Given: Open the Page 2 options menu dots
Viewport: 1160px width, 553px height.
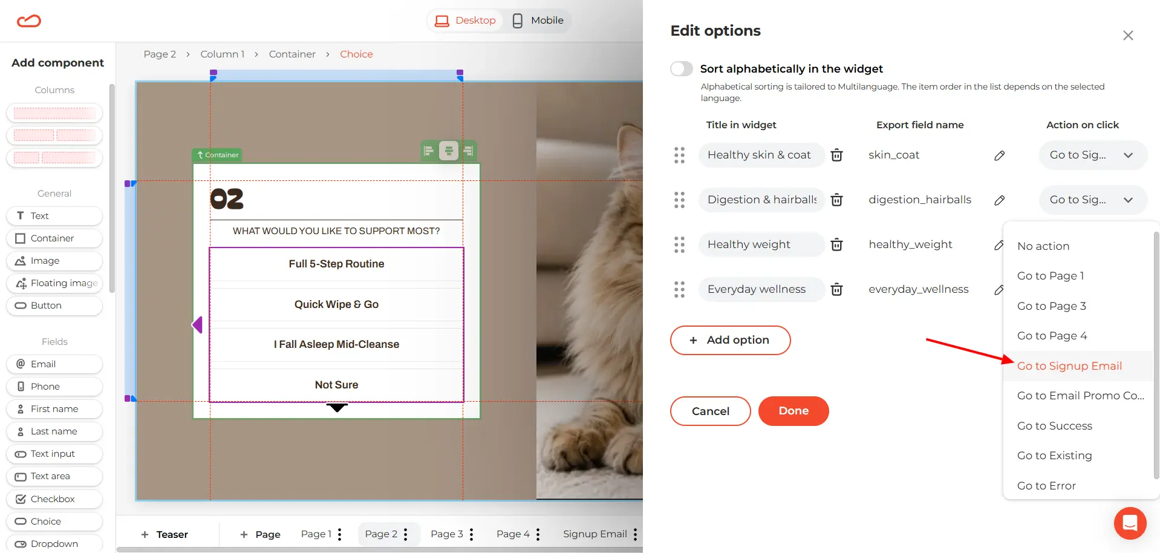Looking at the screenshot, I should pos(406,534).
